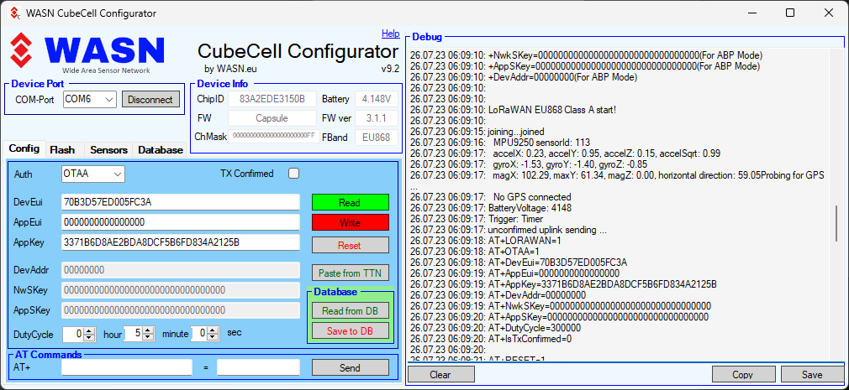Save the Debug log to file
This screenshot has width=849, height=390.
(812, 374)
